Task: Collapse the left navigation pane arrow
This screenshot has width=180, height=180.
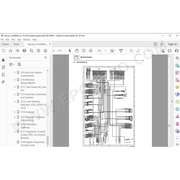Action: point(51,101)
